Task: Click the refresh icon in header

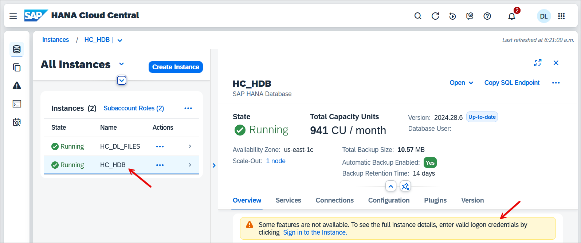Action: click(x=435, y=16)
